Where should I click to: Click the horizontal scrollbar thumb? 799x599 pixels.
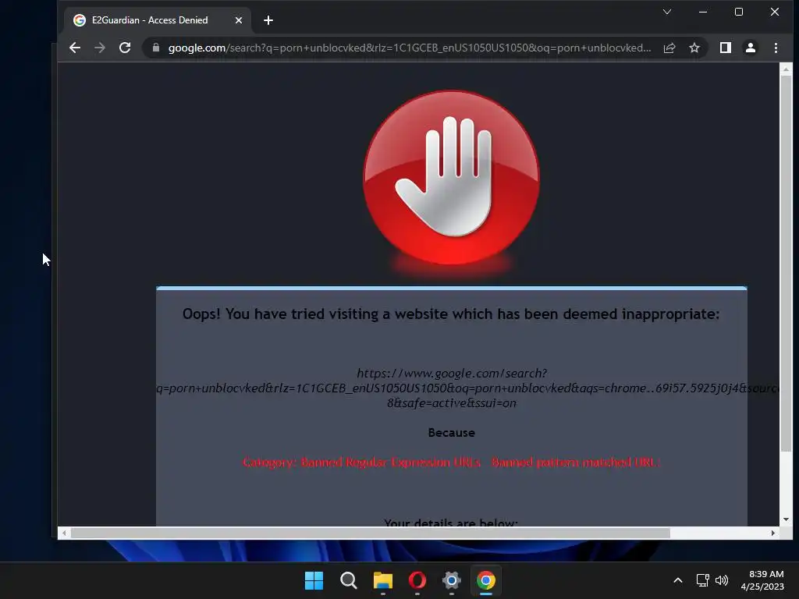coord(371,533)
